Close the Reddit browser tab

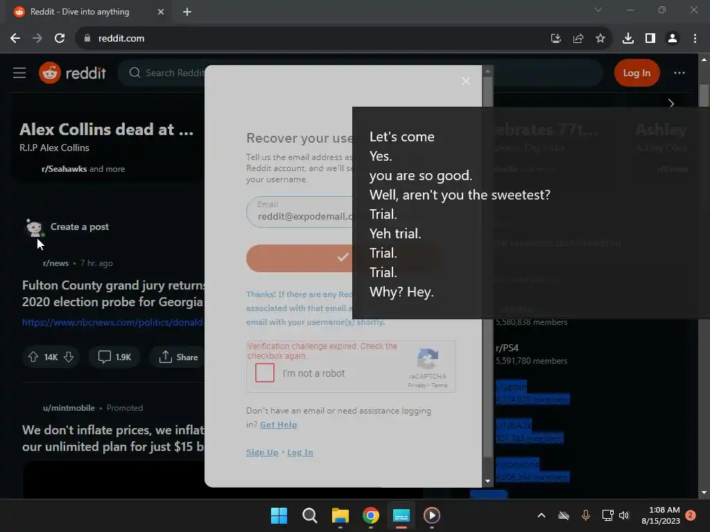[161, 12]
